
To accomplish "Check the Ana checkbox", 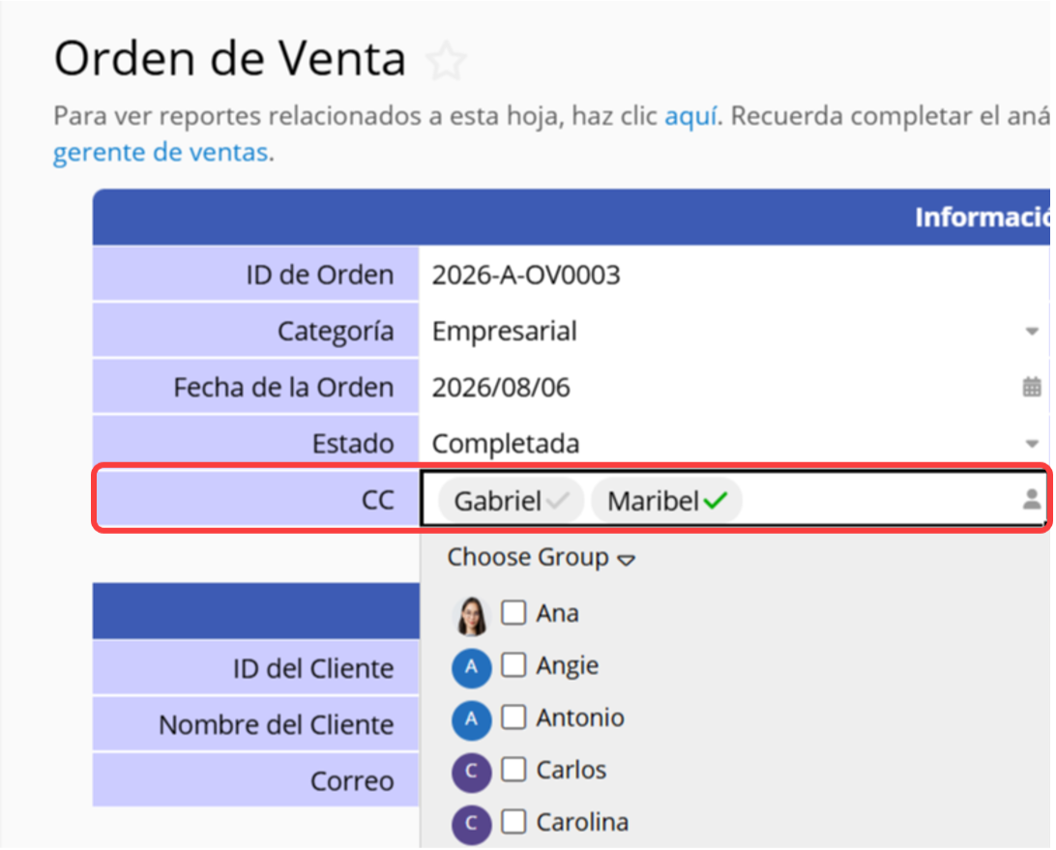I will [x=513, y=613].
